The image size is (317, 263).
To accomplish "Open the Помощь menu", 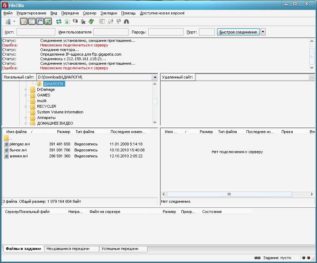I will click(x=128, y=13).
